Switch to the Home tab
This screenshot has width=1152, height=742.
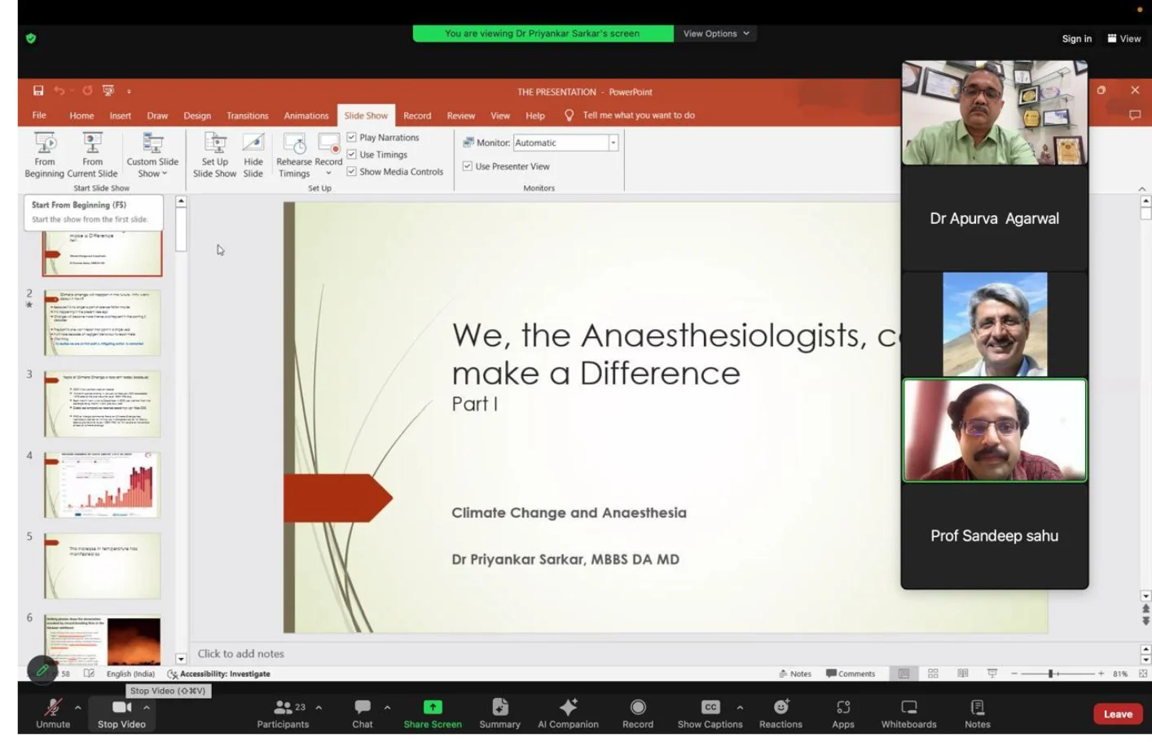[81, 115]
